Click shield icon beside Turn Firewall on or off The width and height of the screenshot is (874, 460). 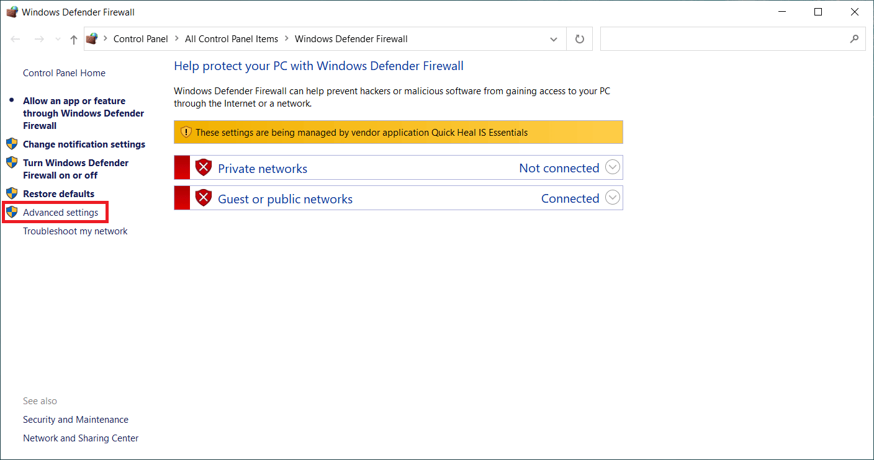click(12, 162)
